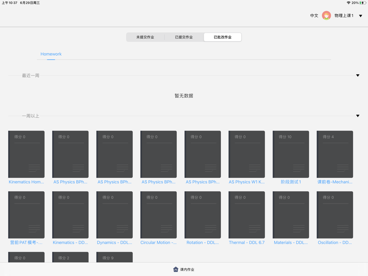The height and width of the screenshot is (276, 368).
Task: Open the Dynamics - DDL book cover
Action: pos(115,215)
